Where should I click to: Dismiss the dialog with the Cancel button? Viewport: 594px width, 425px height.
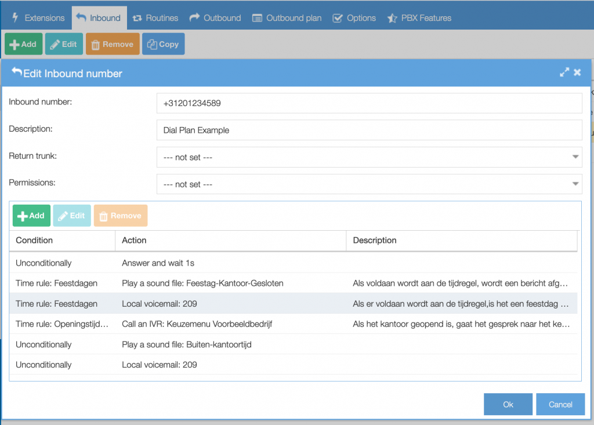click(x=560, y=404)
